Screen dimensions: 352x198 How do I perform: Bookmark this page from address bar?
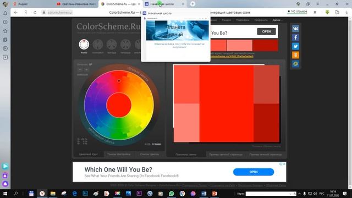tap(315, 12)
